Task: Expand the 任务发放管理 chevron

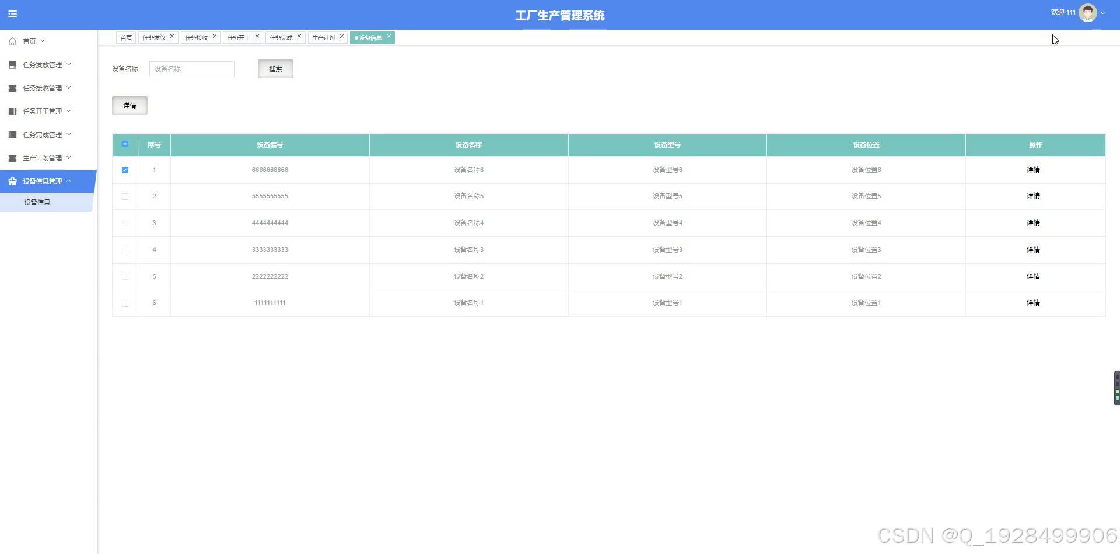Action: pyautogui.click(x=69, y=64)
